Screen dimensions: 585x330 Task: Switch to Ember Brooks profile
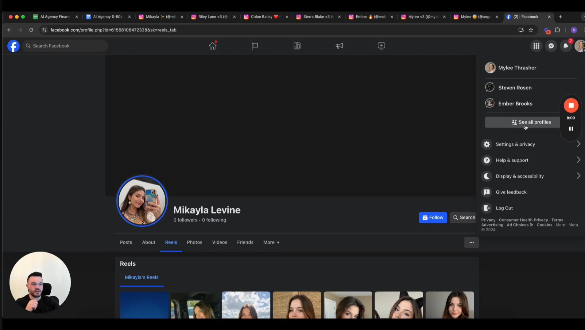(515, 104)
